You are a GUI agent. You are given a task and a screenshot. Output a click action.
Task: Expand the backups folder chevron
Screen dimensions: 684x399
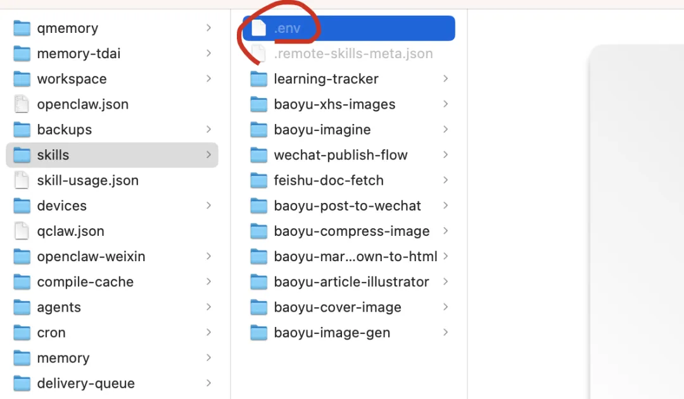click(208, 129)
